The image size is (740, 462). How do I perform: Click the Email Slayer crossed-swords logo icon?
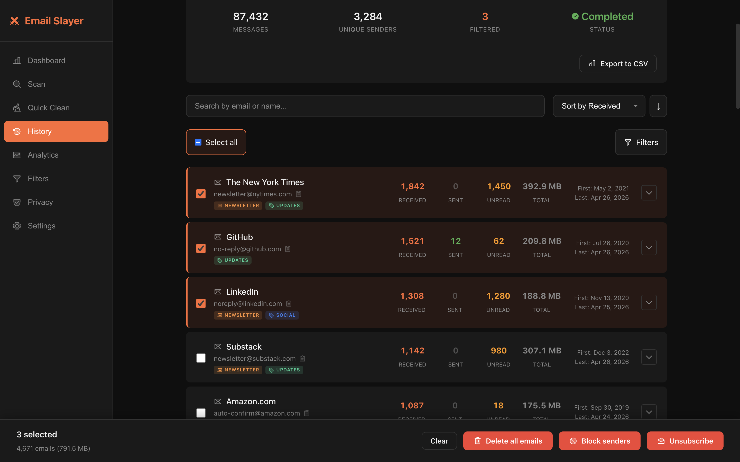(x=14, y=21)
